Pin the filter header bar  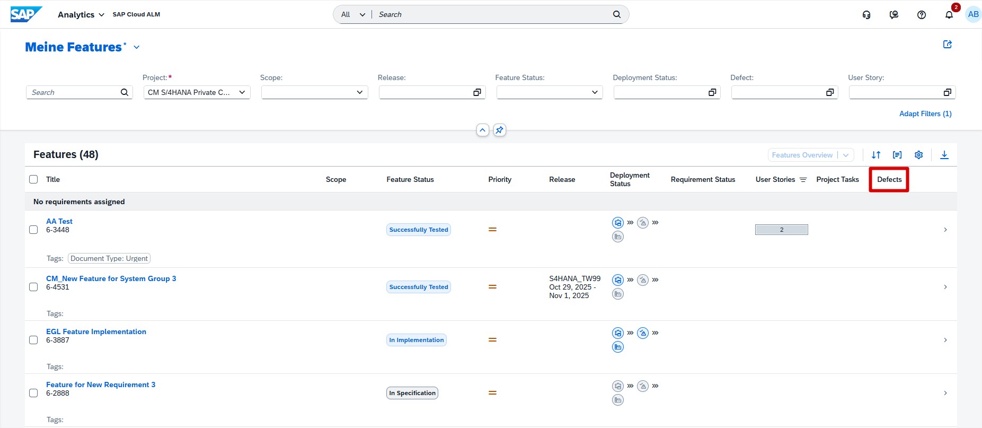pyautogui.click(x=499, y=130)
